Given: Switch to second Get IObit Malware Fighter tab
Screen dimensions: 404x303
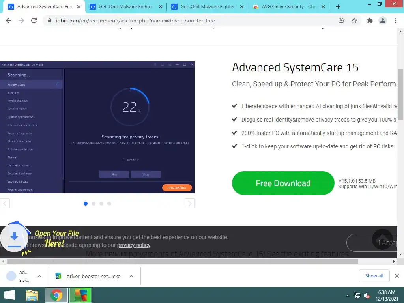Looking at the screenshot, I should [x=208, y=7].
